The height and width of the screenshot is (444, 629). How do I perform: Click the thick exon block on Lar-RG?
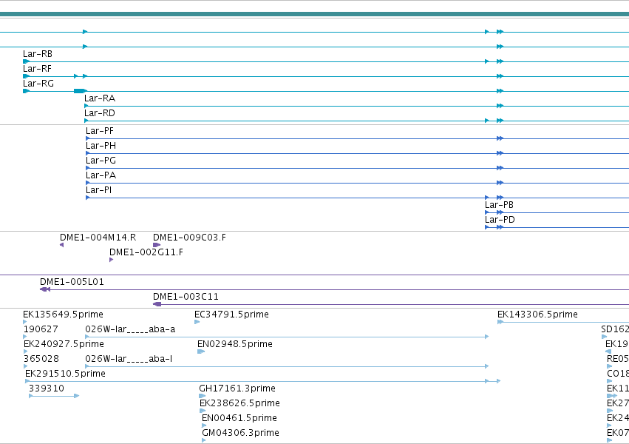pos(79,91)
